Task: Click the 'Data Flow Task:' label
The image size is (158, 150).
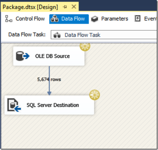Action: click(x=27, y=35)
